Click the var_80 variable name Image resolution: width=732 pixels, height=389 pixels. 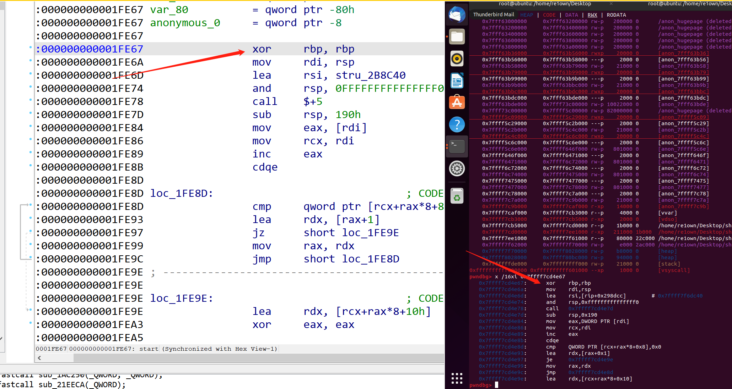(169, 10)
